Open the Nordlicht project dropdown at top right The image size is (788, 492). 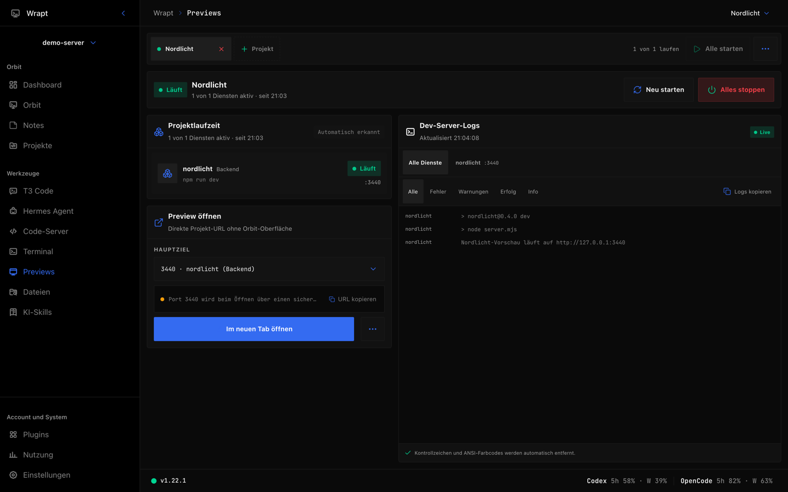click(750, 13)
